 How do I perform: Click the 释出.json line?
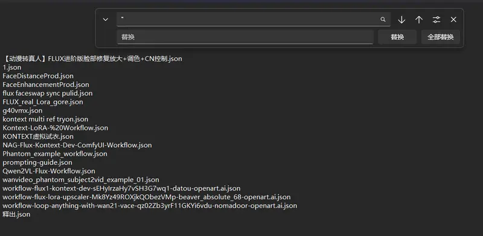click(16, 214)
